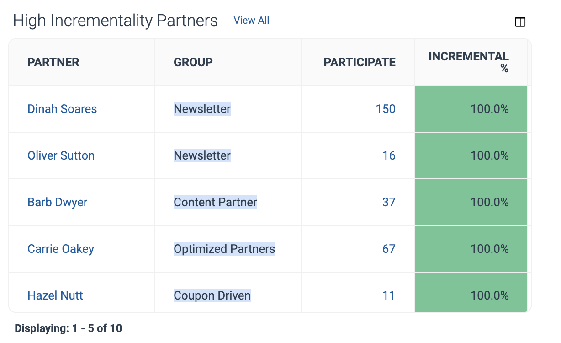Select the Coupon Driven group tag
Viewport: 561px width, 343px height.
point(212,295)
